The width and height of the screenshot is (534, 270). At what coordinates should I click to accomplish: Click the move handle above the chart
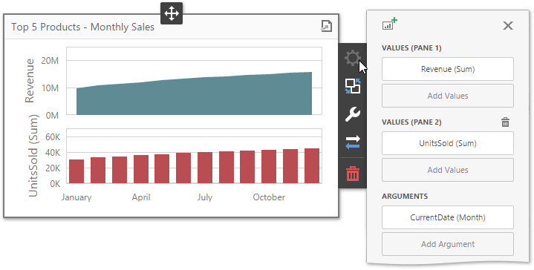tap(172, 13)
